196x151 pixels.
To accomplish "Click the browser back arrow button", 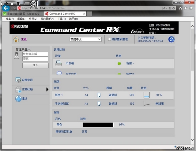I will click(6, 8).
